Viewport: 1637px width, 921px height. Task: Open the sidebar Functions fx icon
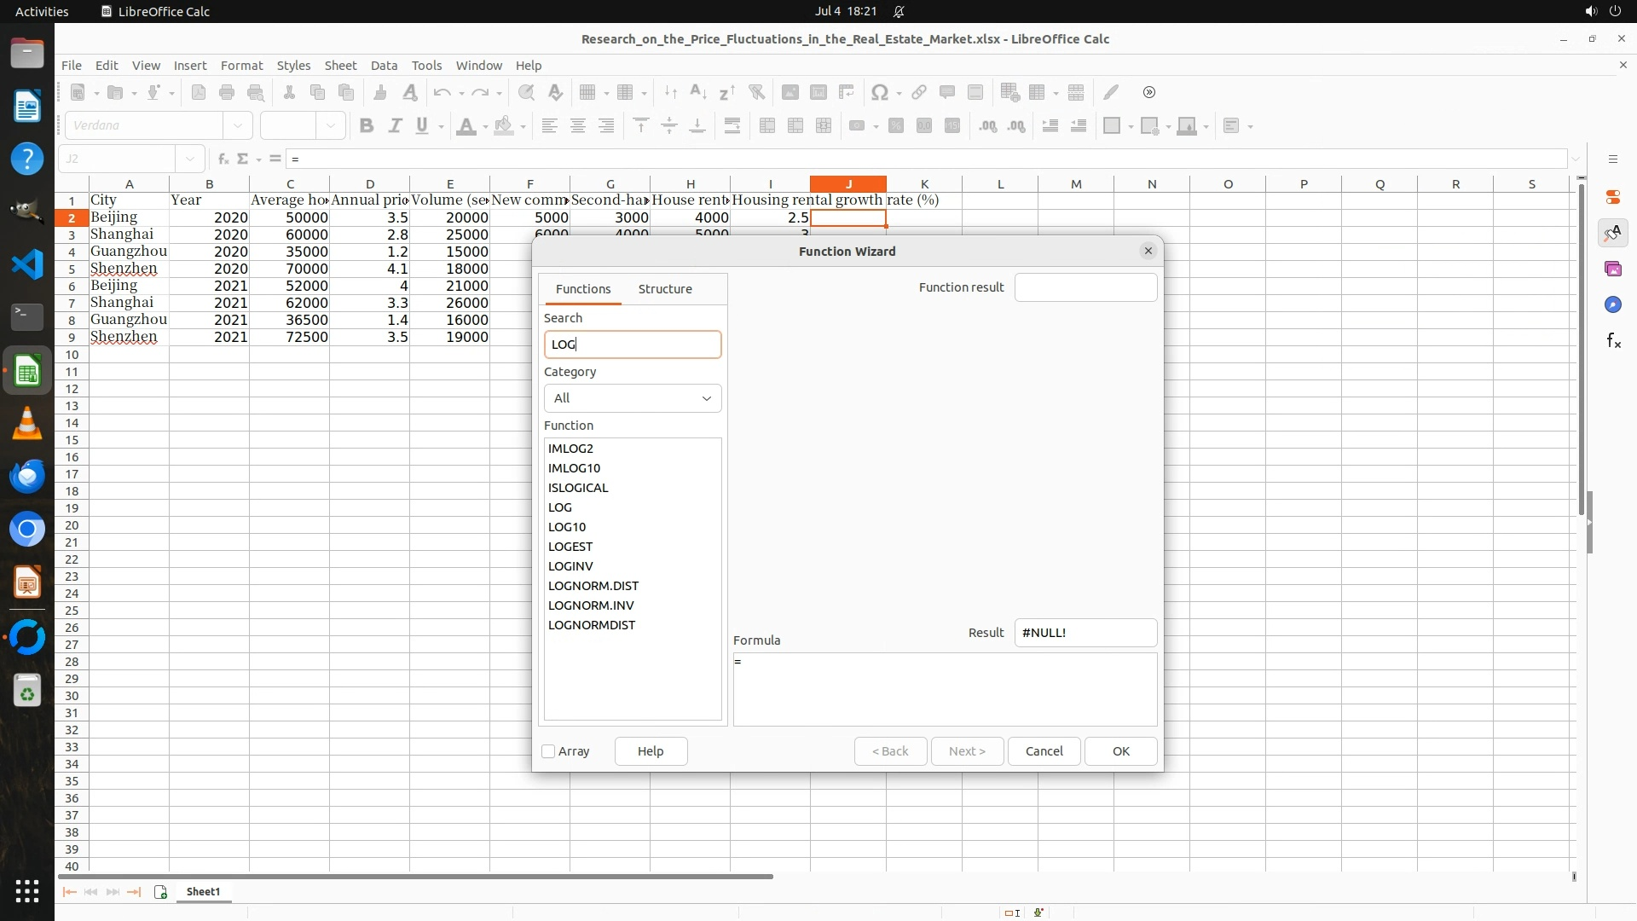pyautogui.click(x=1612, y=341)
